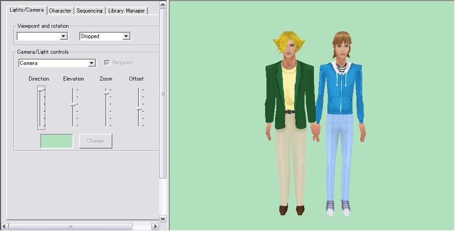Click the Zoom label
455x231 pixels.
106,79
